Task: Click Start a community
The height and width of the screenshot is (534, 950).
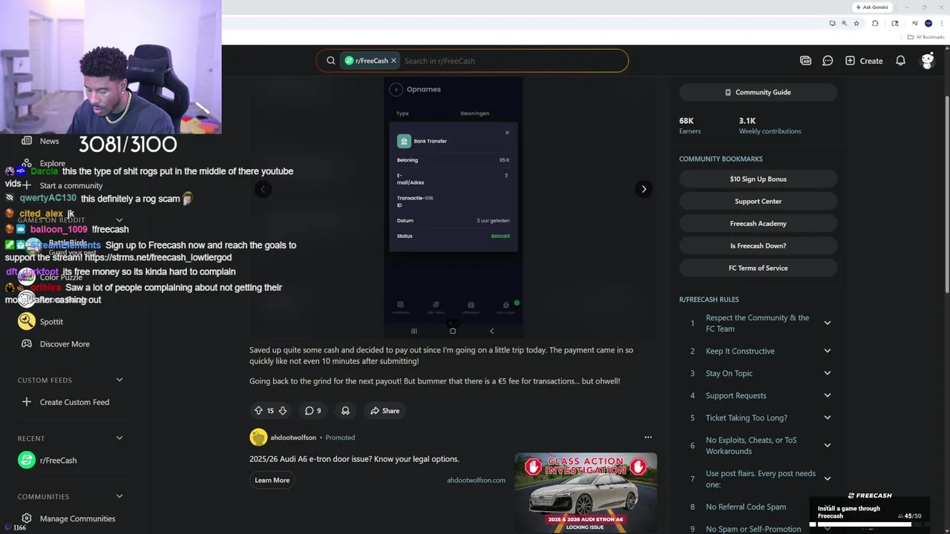Action: (x=72, y=185)
